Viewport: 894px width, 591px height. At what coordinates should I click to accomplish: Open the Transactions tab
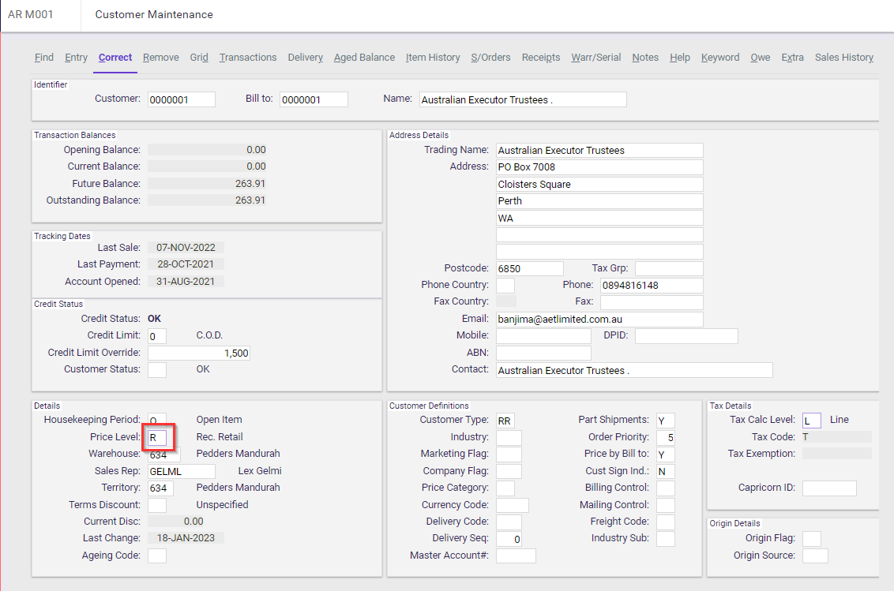pyautogui.click(x=248, y=58)
